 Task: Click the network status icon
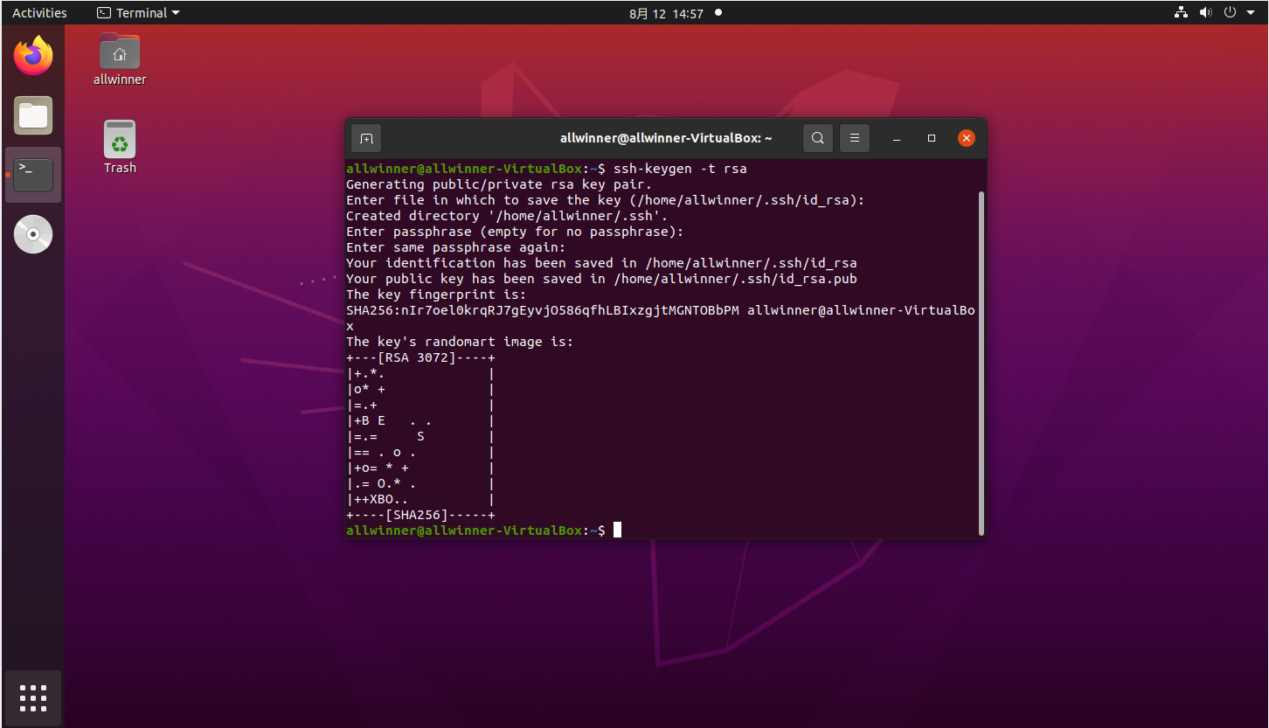click(x=1181, y=13)
